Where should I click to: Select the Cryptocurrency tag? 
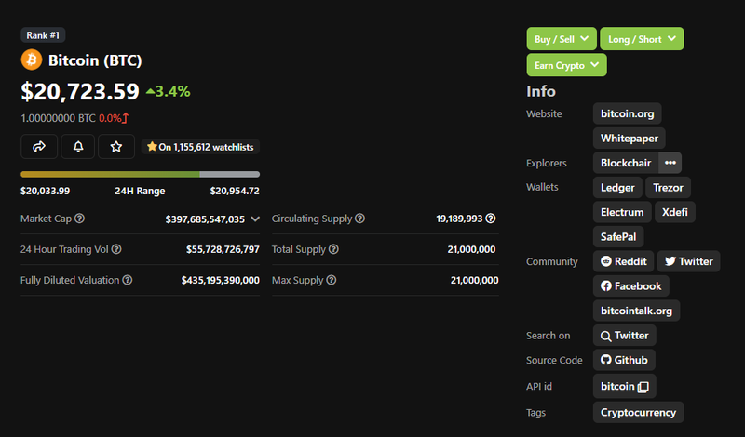coord(639,412)
